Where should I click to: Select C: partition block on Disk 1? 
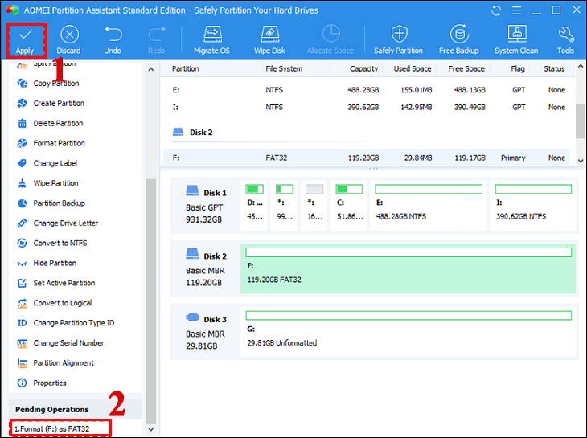(x=349, y=205)
